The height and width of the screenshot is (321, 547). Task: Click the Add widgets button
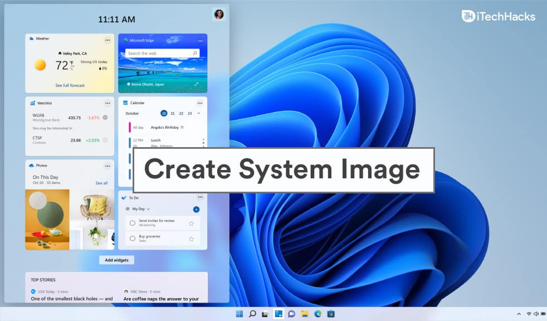(x=116, y=260)
